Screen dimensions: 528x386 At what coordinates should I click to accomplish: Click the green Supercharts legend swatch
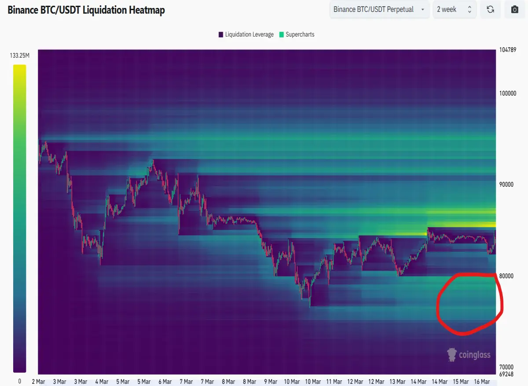[x=281, y=34]
